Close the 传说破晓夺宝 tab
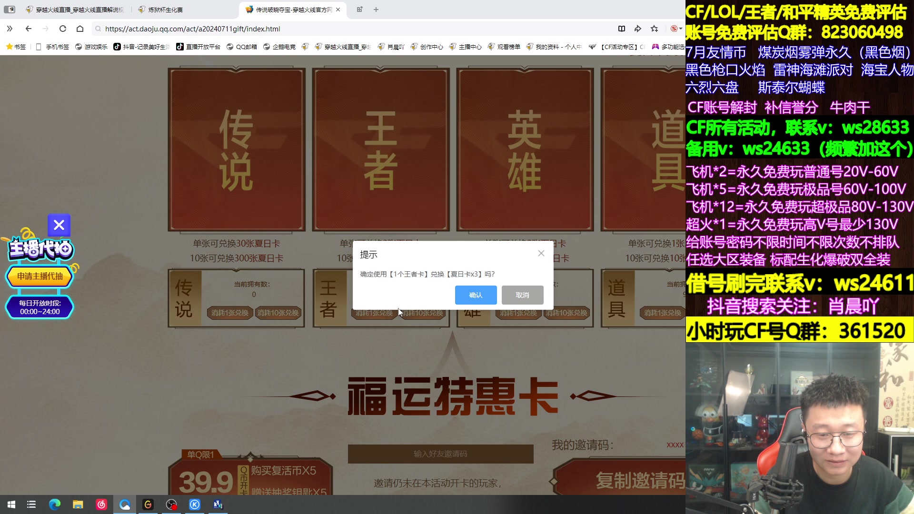The width and height of the screenshot is (914, 514). tap(338, 10)
